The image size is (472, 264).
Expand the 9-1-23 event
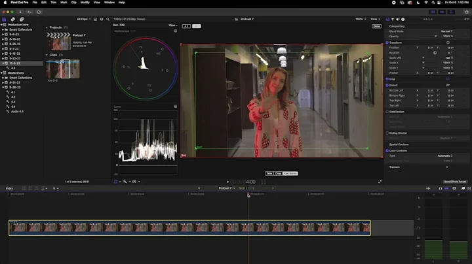tap(3, 49)
